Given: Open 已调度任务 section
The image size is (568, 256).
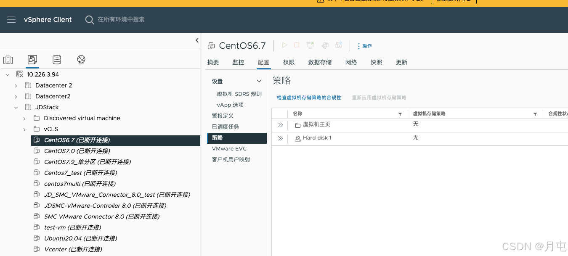Looking at the screenshot, I should tap(225, 127).
